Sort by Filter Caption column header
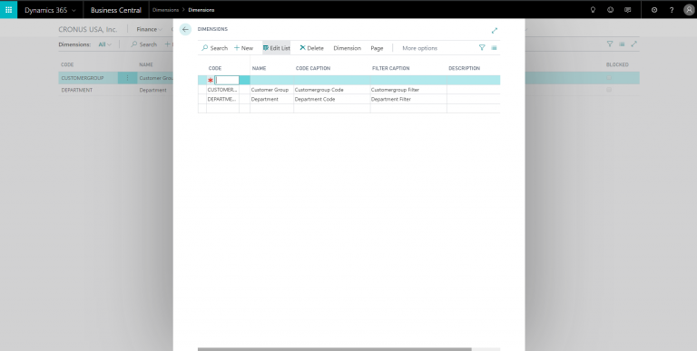697x351 pixels. (x=391, y=68)
